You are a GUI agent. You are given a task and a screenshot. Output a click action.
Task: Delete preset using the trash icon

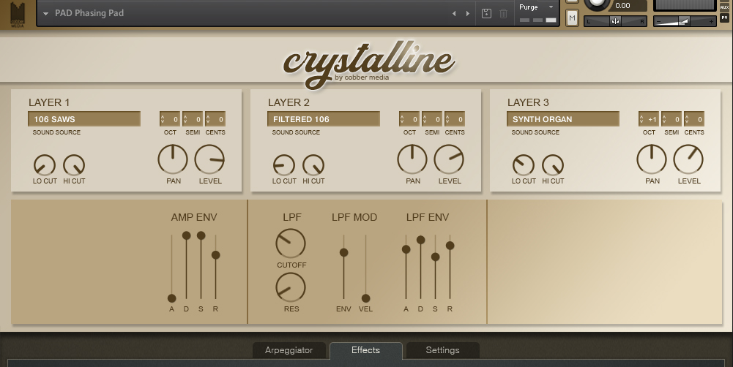(504, 14)
